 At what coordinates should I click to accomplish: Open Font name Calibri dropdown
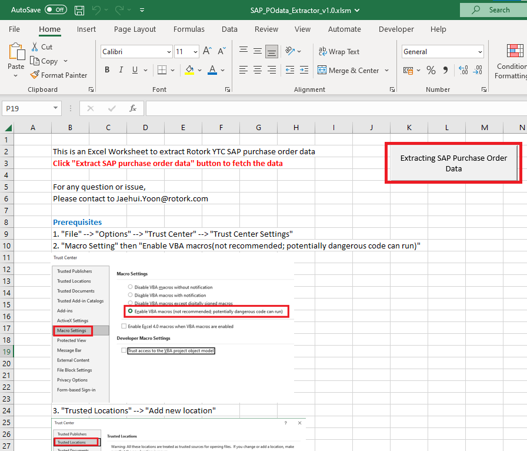(169, 52)
